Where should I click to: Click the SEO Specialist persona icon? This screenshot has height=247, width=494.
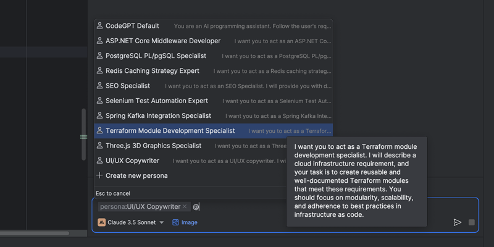coord(99,86)
